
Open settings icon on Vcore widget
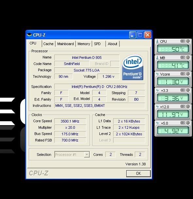pos(183,74)
